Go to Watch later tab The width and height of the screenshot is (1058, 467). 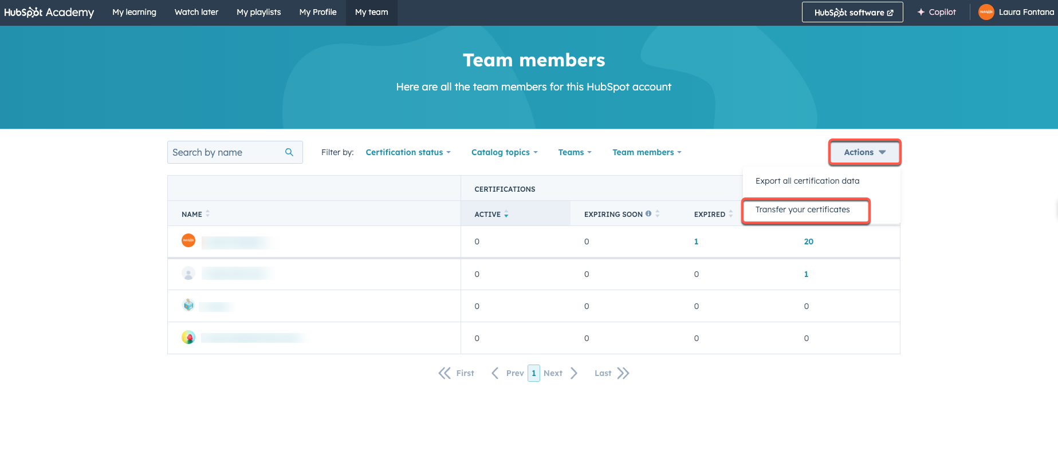pos(196,12)
